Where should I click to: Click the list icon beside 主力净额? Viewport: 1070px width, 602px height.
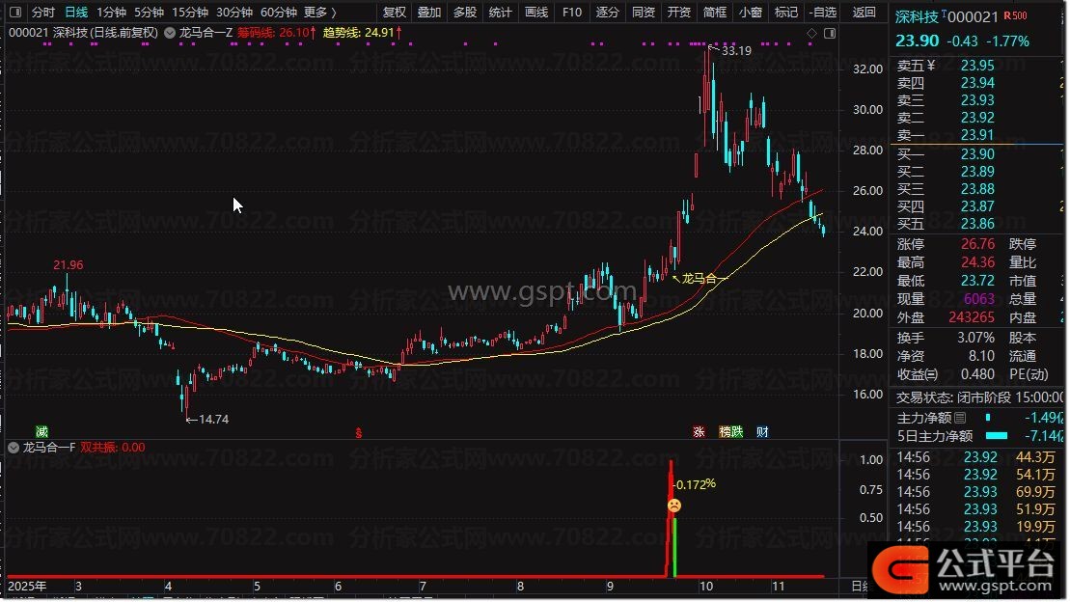tap(959, 418)
